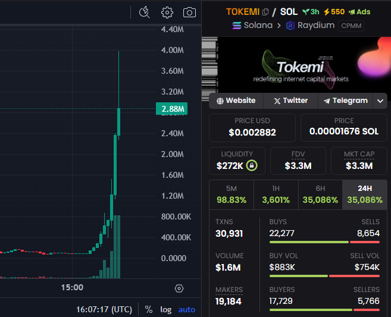Click the liquidity lock icon
Image resolution: width=391 pixels, height=317 pixels.
[252, 165]
